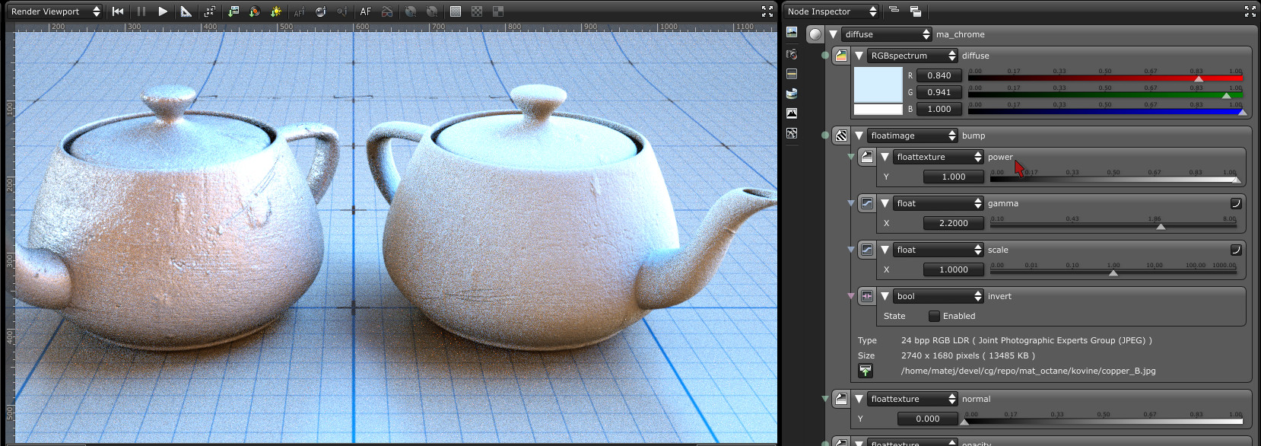This screenshot has width=1261, height=446.
Task: Open the Node Inspector panel type dropdown
Action: [832, 11]
